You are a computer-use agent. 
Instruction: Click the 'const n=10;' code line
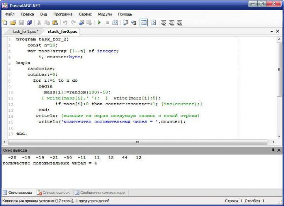[x=42, y=45]
